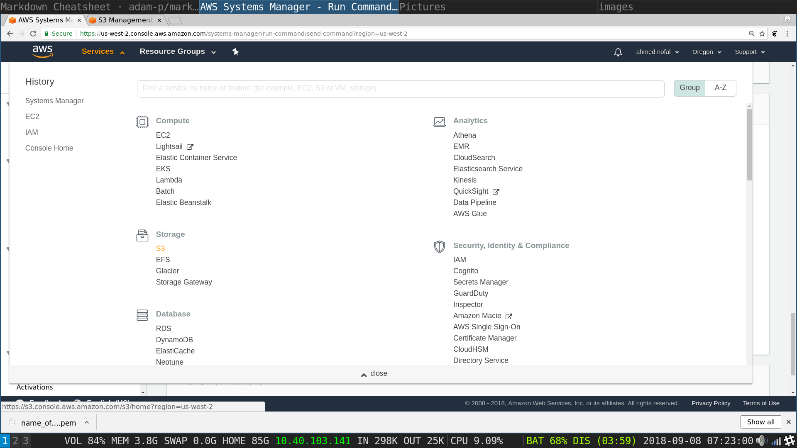Expand the Resource Groups dropdown
Screen dimensions: 797x448
[178, 51]
